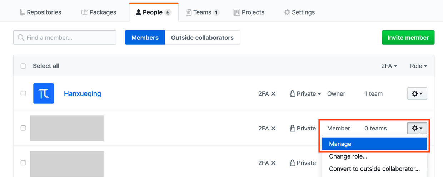This screenshot has height=177, width=443.
Task: Click the lock icon beside Hanxueqing's Private
Action: [292, 94]
